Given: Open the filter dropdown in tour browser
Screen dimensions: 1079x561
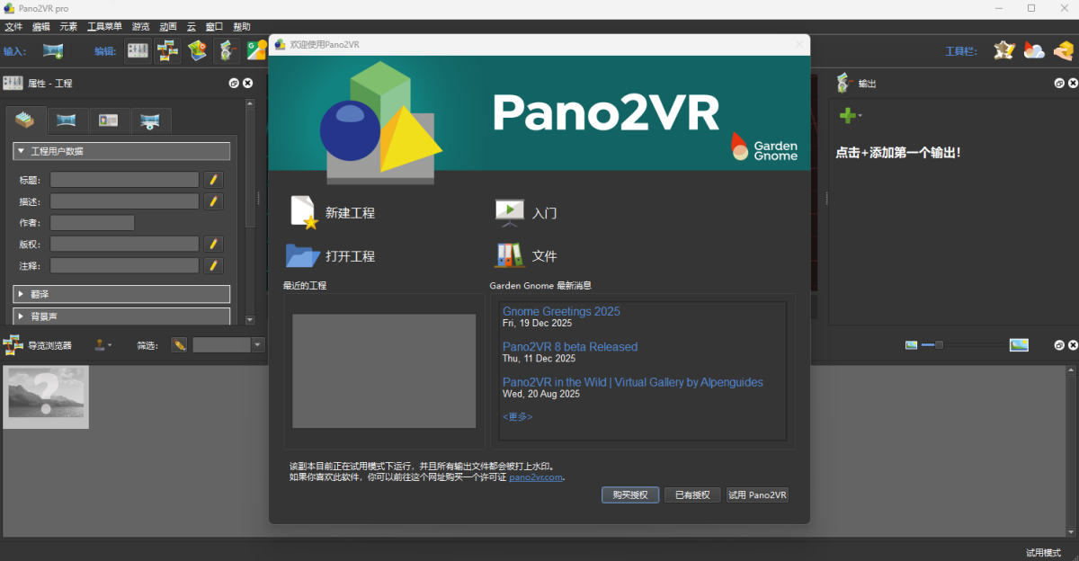Looking at the screenshot, I should tap(258, 344).
